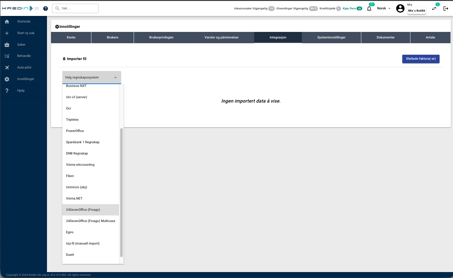Screen dimensions: 453x278
Task: Click the Hjelp question mark icon in sidebar
Action: pyautogui.click(x=7, y=91)
